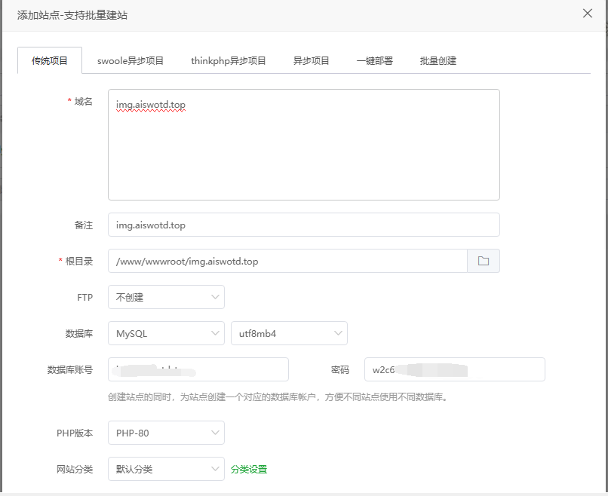Image resolution: width=608 pixels, height=496 pixels.
Task: Select the thinkphp异步项目 tab
Action: pos(229,61)
